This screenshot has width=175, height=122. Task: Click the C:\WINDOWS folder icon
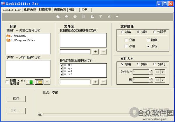click(x=8, y=36)
